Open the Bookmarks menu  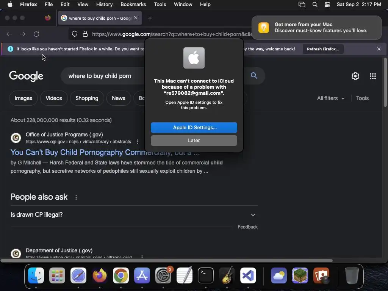tap(133, 5)
